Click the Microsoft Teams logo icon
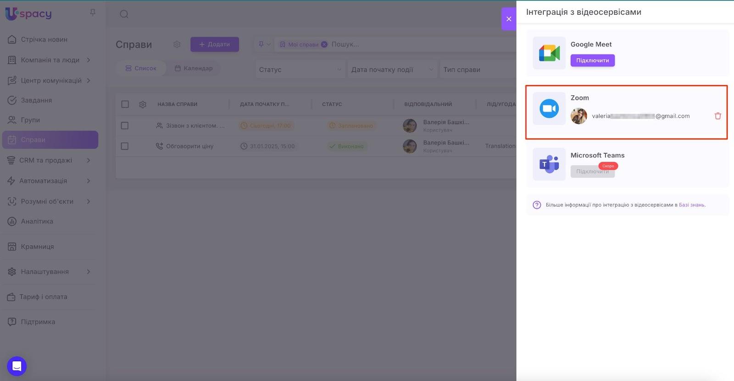The width and height of the screenshot is (734, 381). coord(549,164)
